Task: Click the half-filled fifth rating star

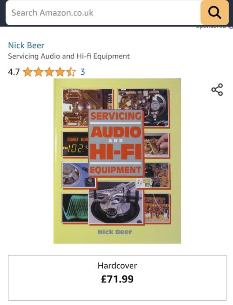Action: click(x=71, y=72)
